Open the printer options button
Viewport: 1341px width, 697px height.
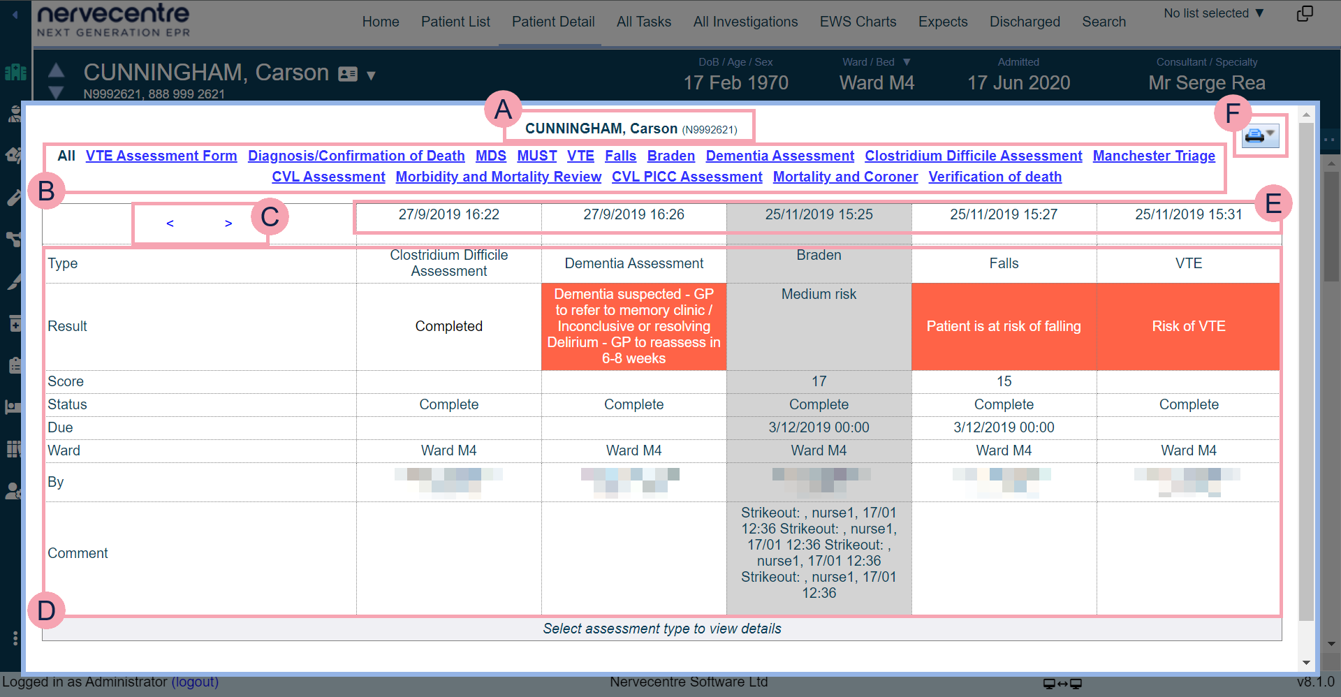[x=1259, y=135]
